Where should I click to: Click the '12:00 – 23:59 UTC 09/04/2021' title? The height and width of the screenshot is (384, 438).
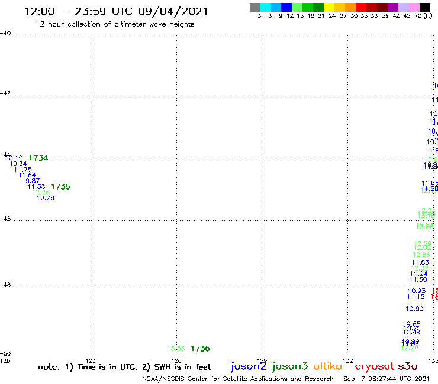[116, 11]
